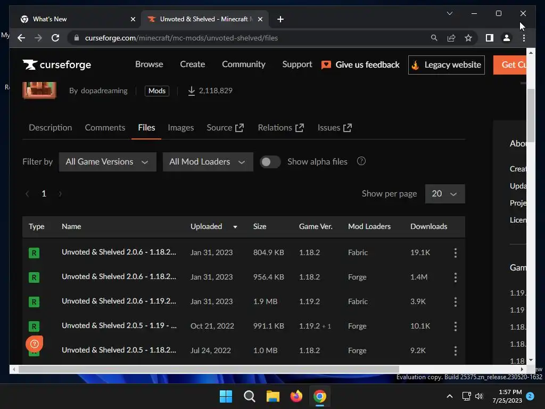This screenshot has height=409, width=545.
Task: Toggle Show alpha files switch
Action: click(270, 162)
